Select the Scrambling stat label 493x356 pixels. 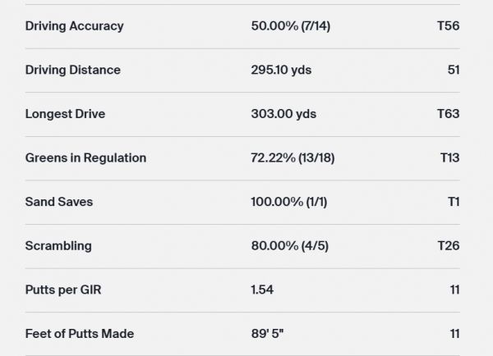click(58, 246)
